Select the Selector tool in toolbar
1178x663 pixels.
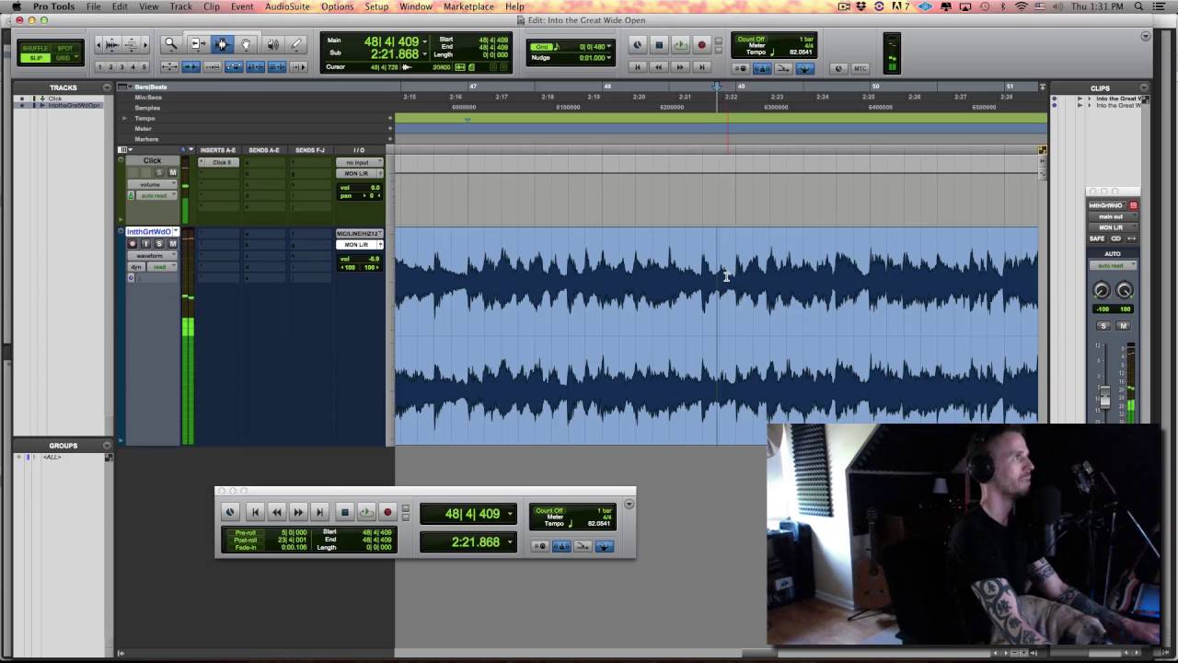pos(221,44)
